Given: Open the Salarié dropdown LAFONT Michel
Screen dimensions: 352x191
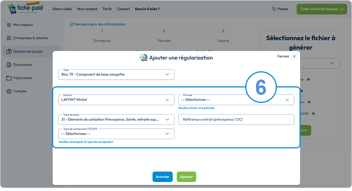Looking at the screenshot, I should click(x=116, y=100).
